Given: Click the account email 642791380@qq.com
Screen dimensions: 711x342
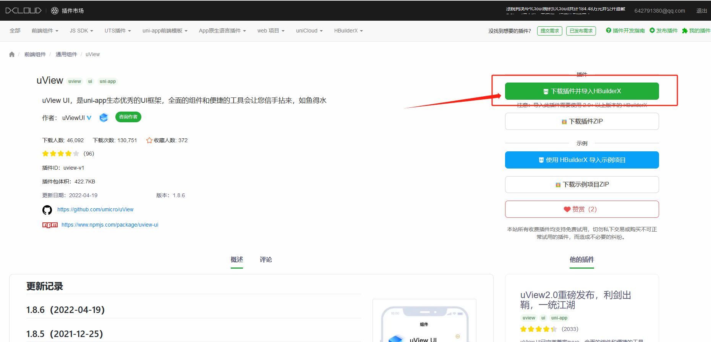Looking at the screenshot, I should click(x=660, y=11).
